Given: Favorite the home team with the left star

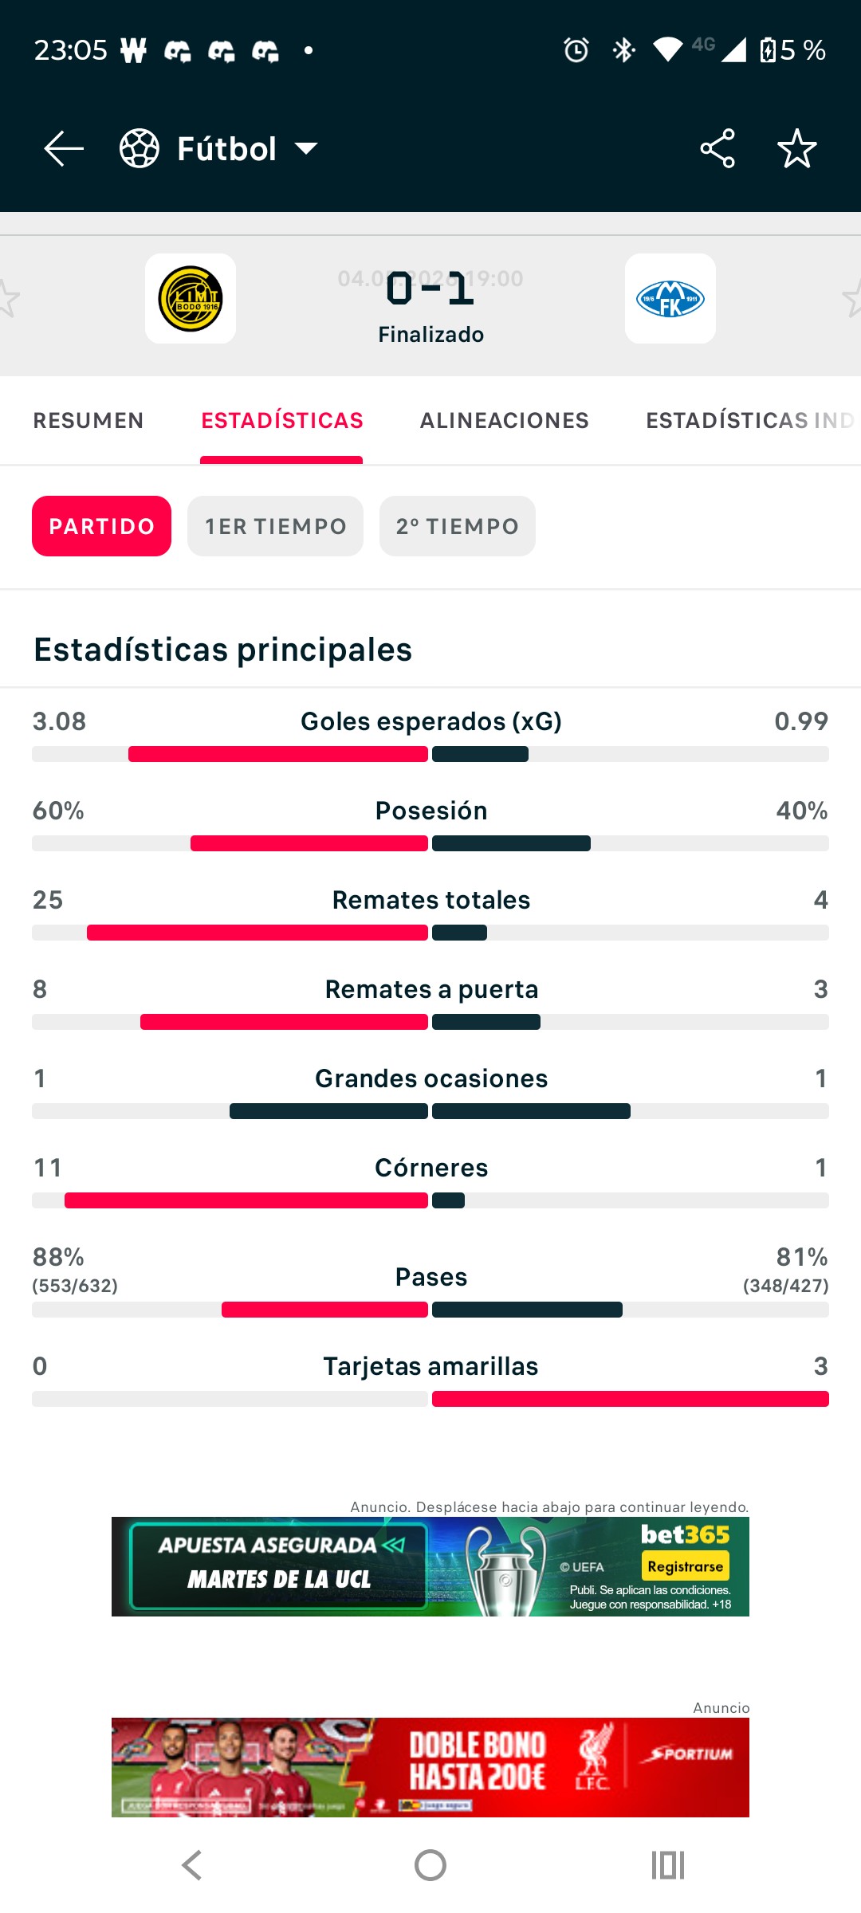Looking at the screenshot, I should [x=8, y=299].
